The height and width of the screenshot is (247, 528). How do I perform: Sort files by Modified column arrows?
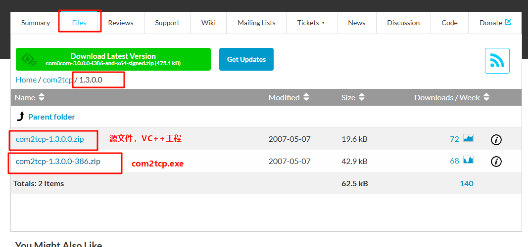pyautogui.click(x=306, y=98)
